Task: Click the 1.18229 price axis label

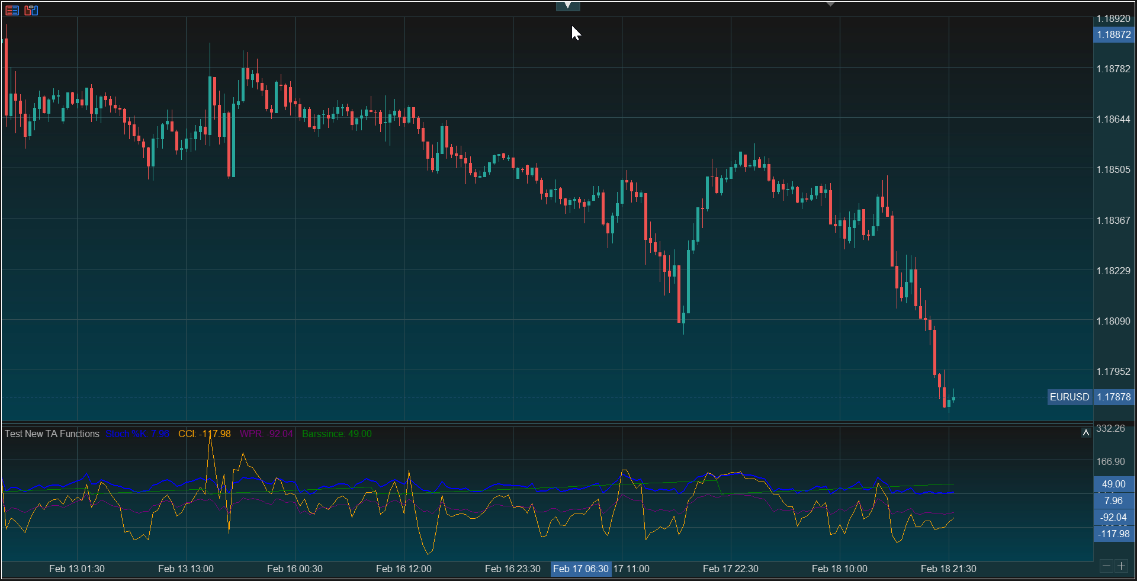Action: (1113, 271)
